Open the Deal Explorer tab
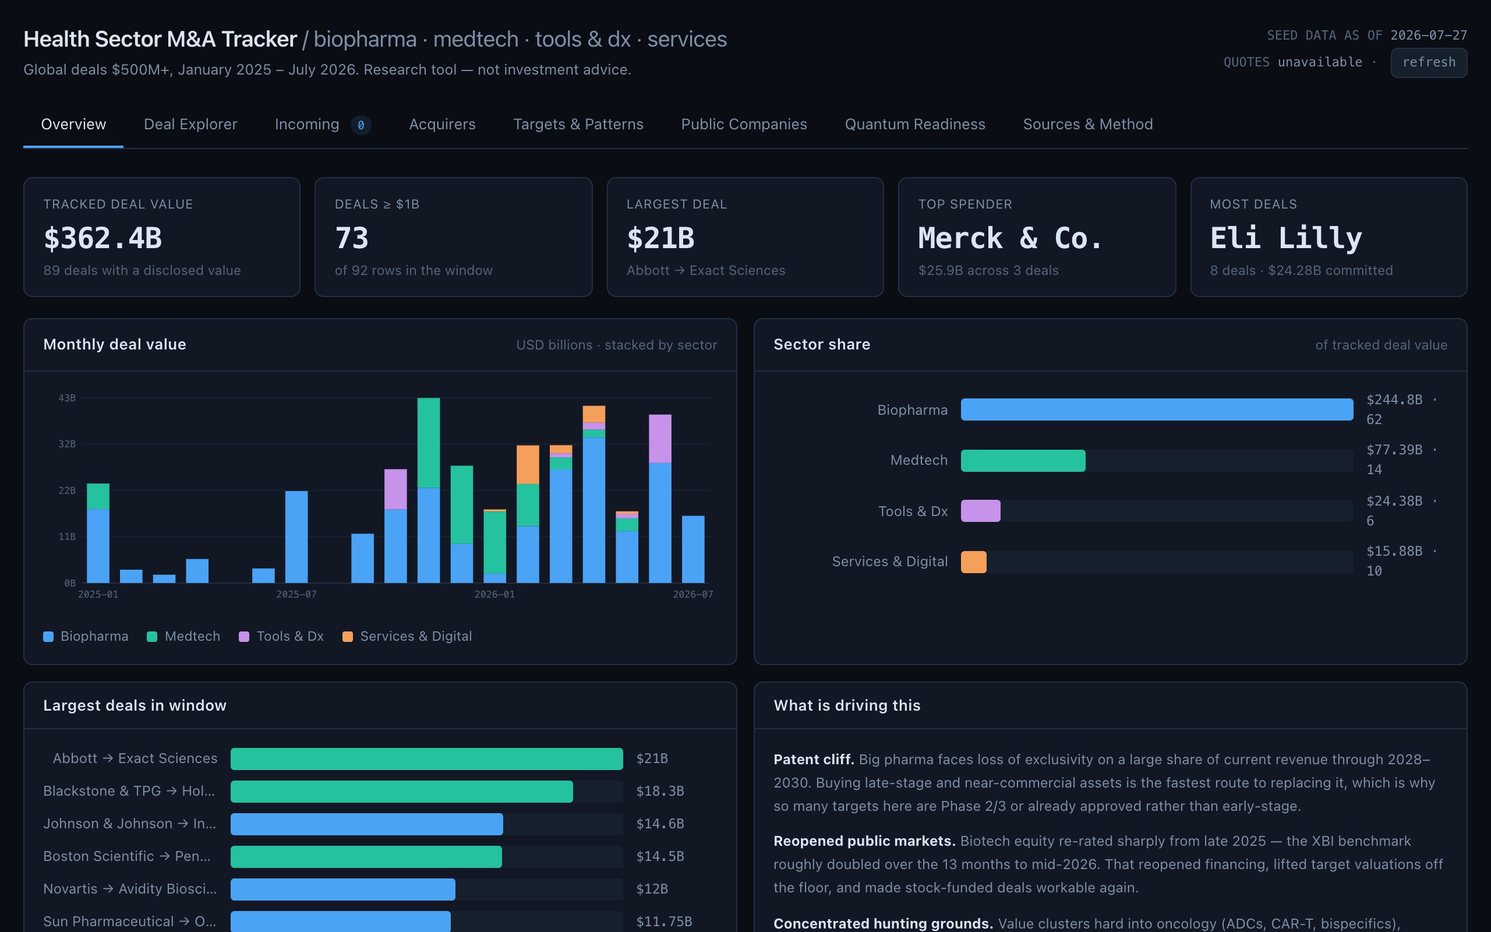 190,125
